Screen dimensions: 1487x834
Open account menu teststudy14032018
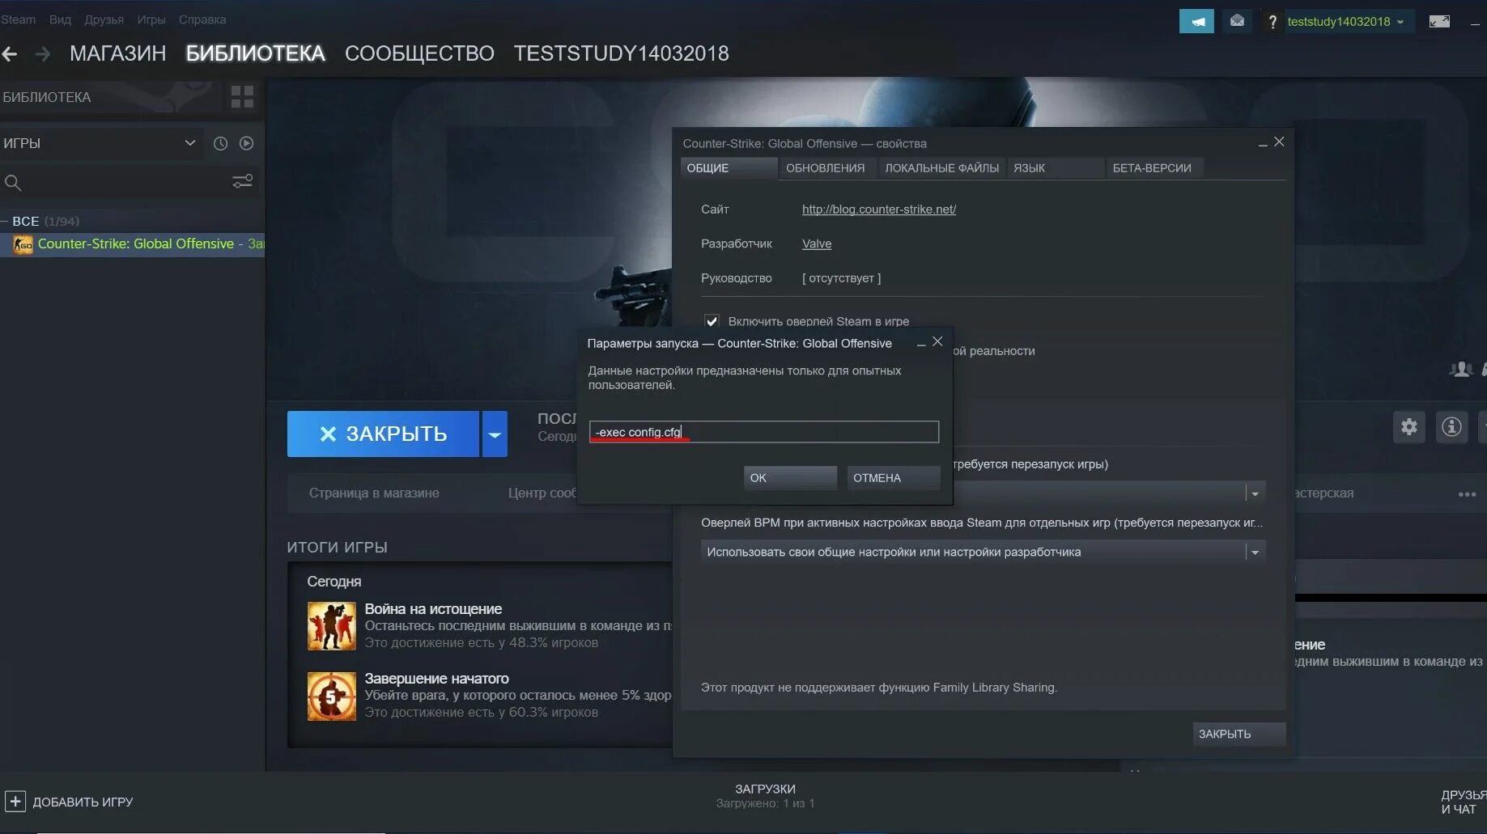coord(1345,22)
